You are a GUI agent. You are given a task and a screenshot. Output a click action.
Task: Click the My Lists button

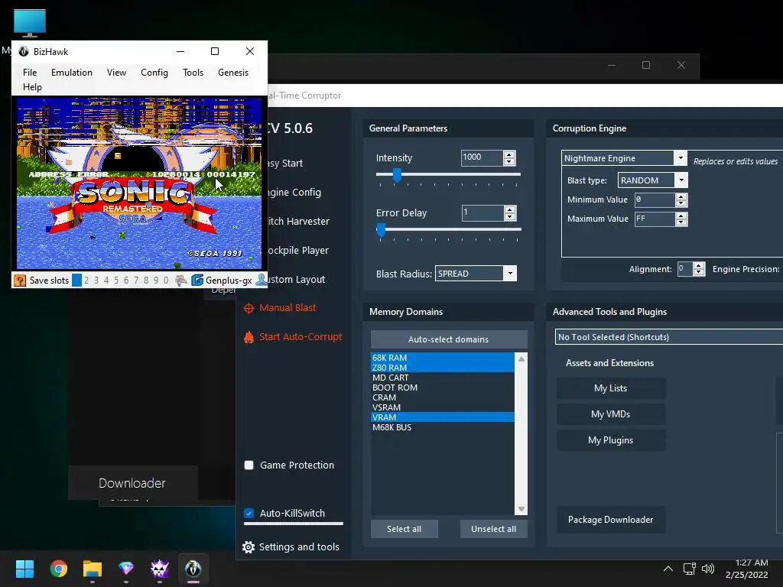tap(610, 388)
